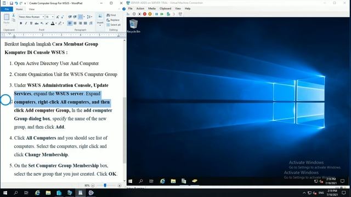Justify the paragraph text
351x197 pixels.
tap(86, 23)
